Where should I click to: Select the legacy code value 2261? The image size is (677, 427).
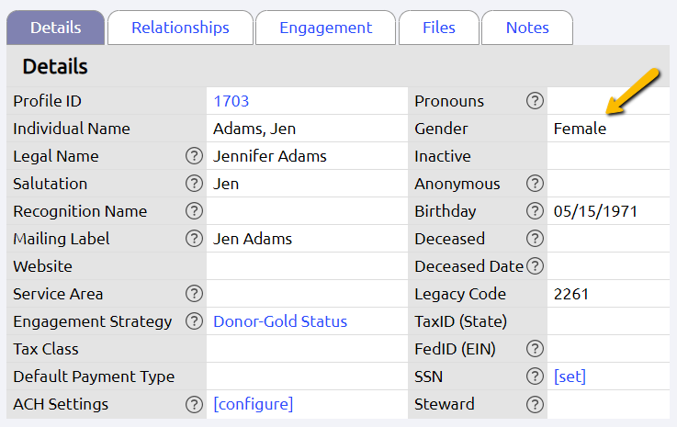570,294
